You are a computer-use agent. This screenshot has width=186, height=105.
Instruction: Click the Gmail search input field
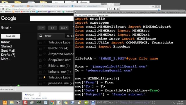click(52, 18)
